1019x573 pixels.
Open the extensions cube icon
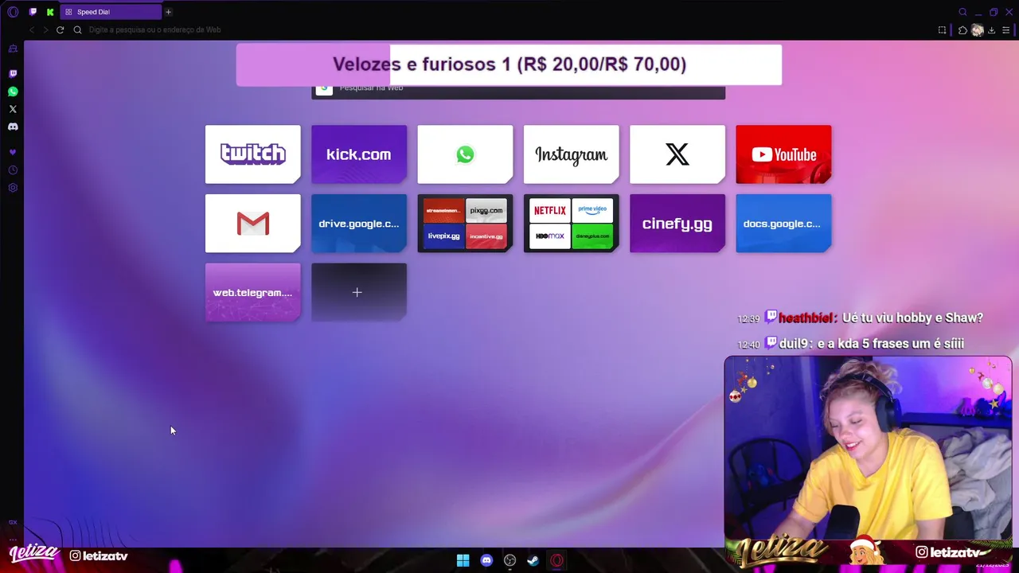point(962,30)
